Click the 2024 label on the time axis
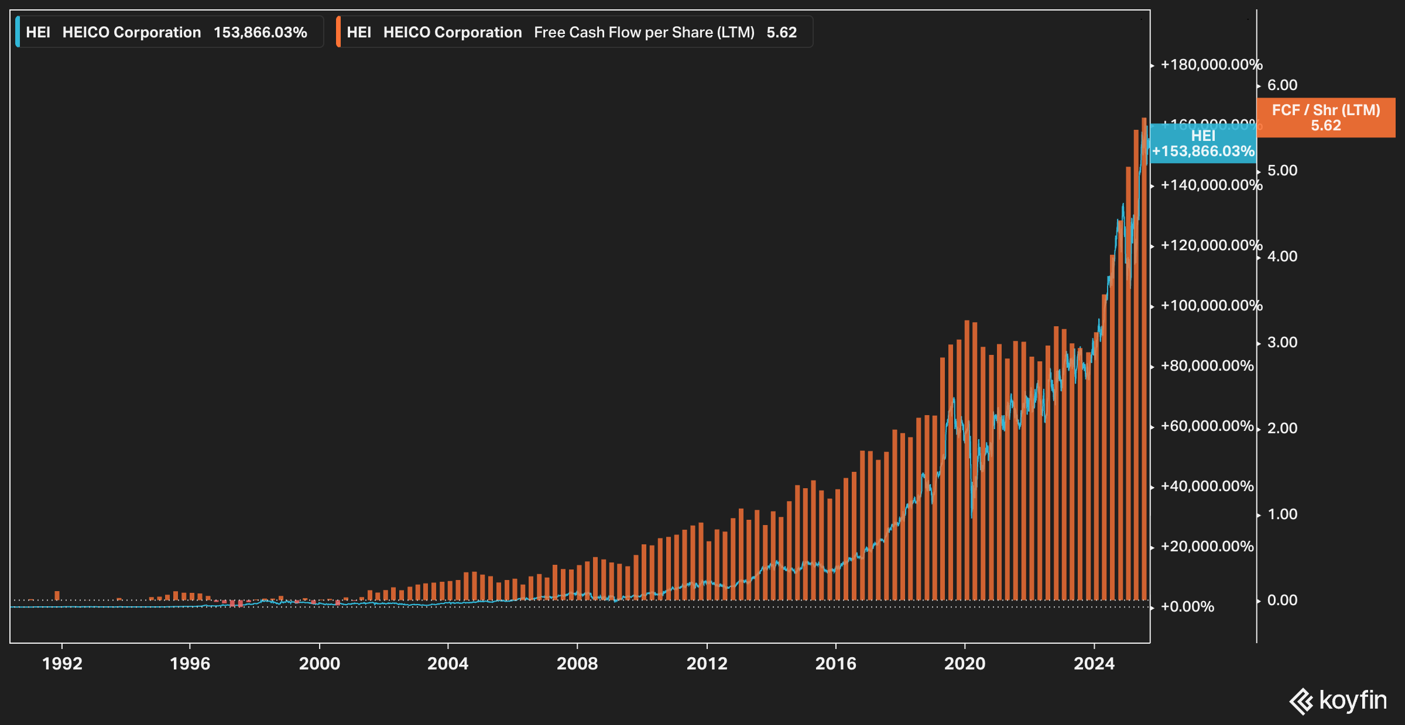 1094,664
